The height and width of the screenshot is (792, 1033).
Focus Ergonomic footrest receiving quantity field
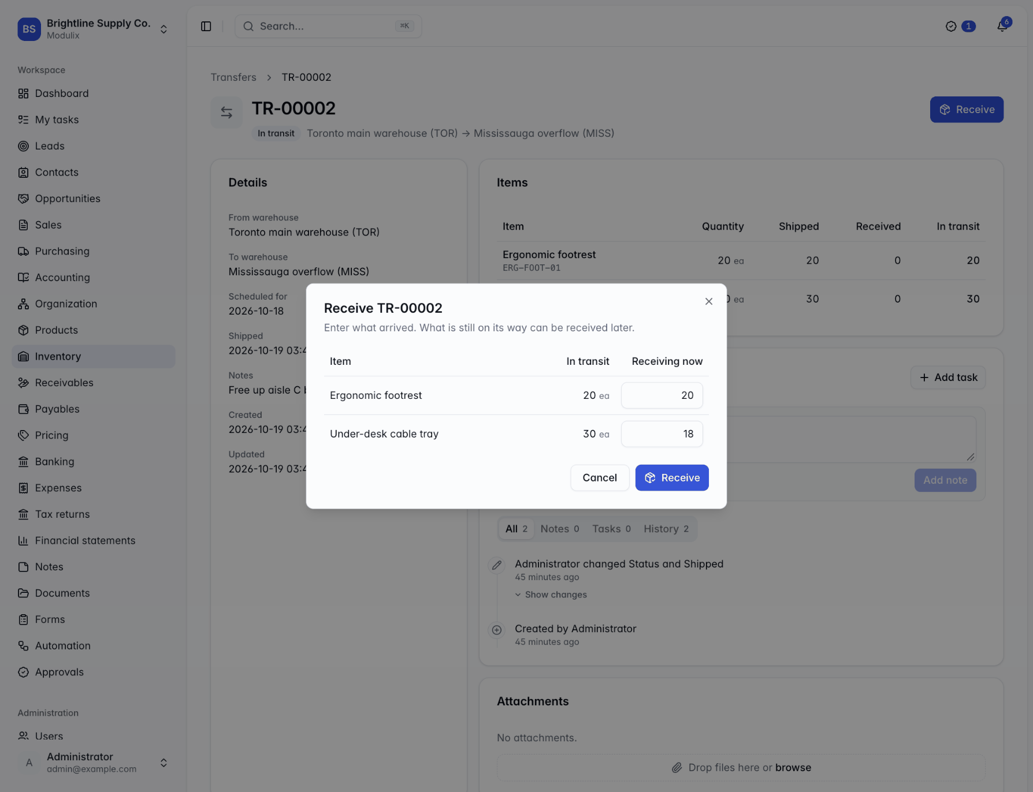point(662,395)
